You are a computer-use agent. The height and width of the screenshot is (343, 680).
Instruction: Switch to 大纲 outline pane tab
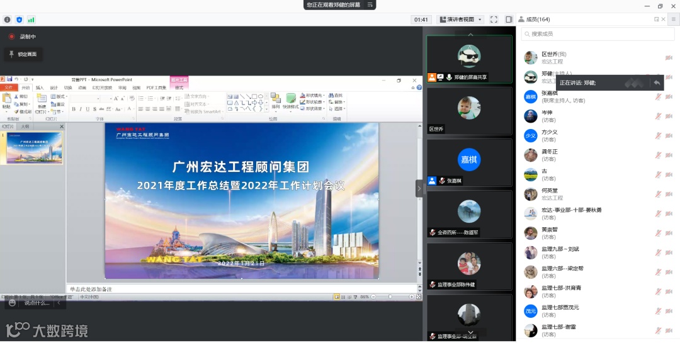click(25, 126)
